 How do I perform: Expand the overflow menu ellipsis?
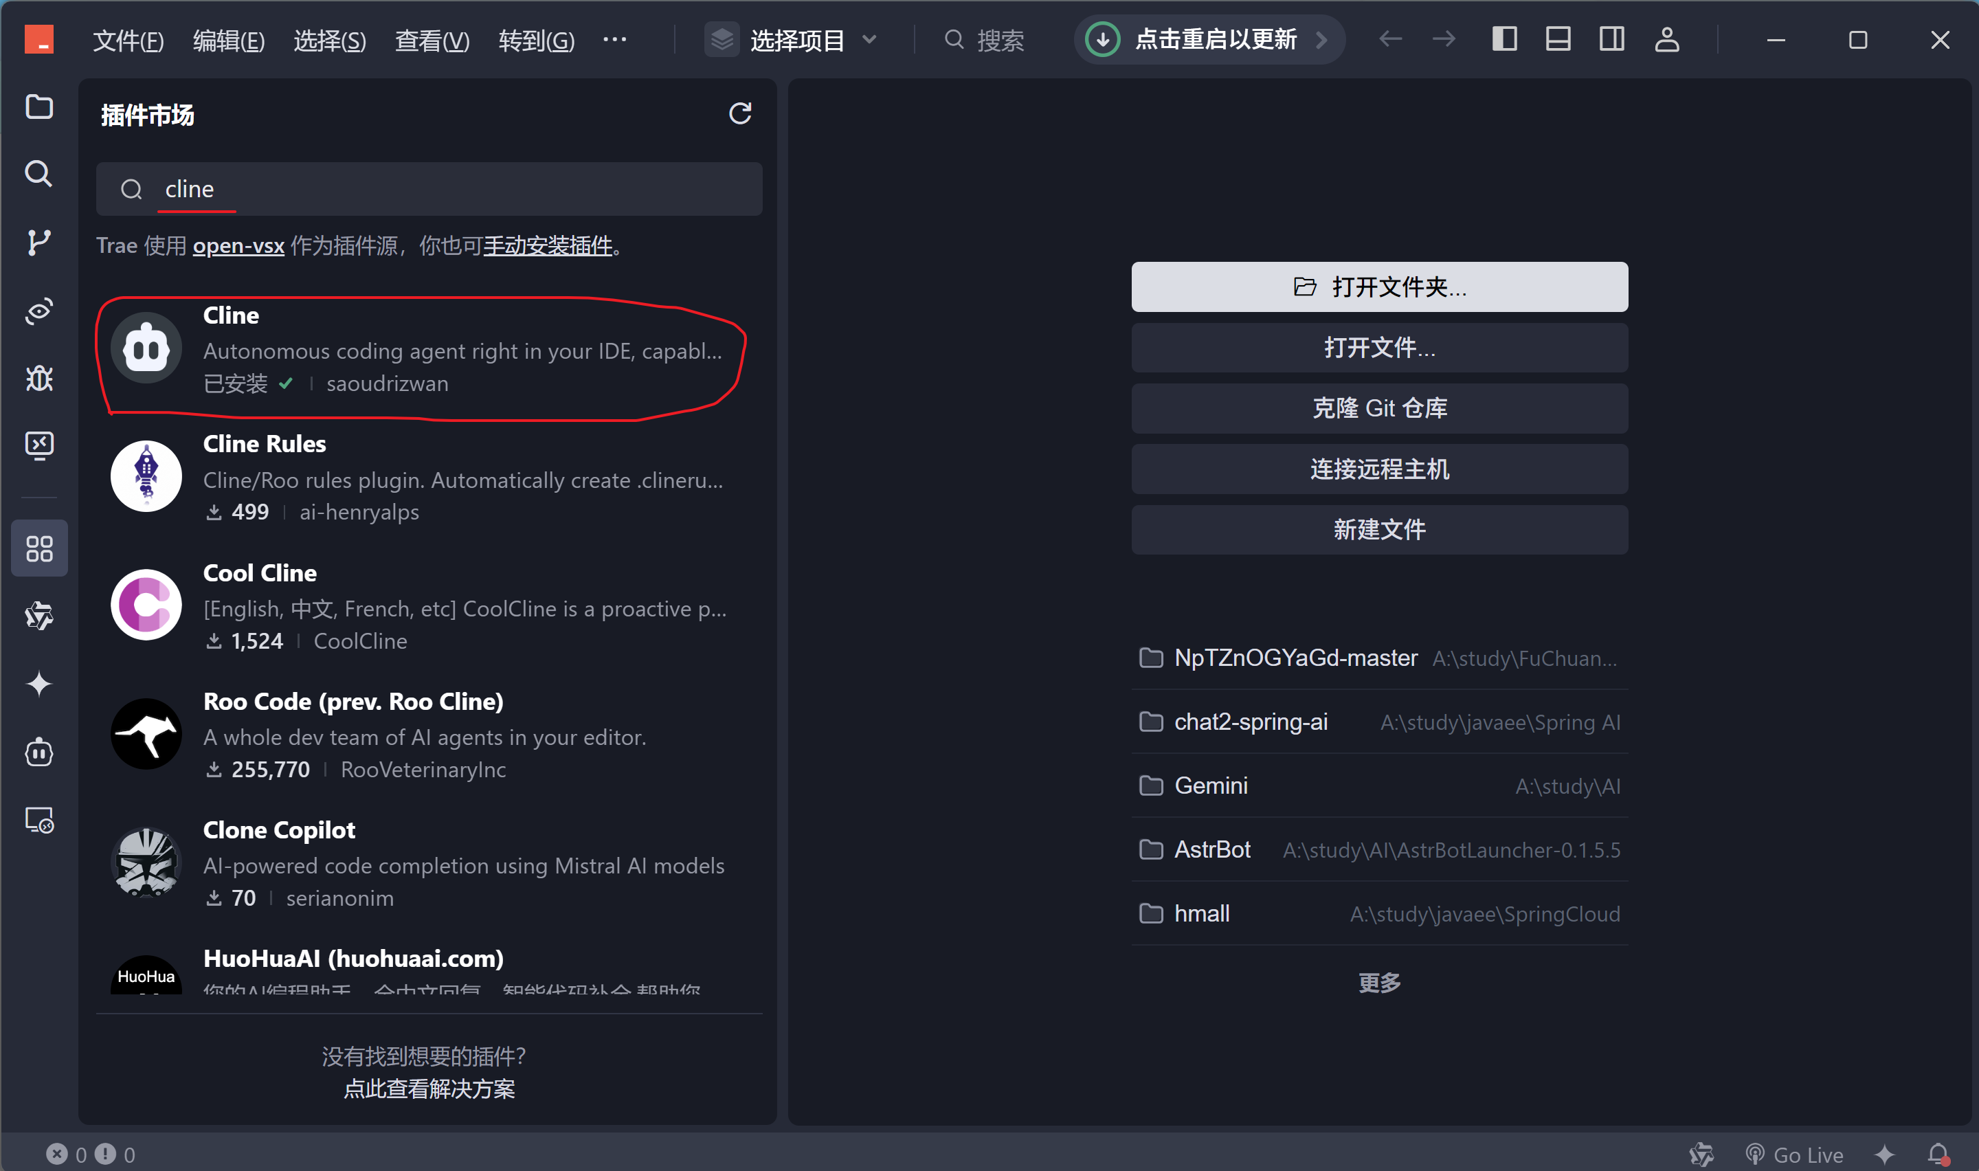tap(614, 38)
